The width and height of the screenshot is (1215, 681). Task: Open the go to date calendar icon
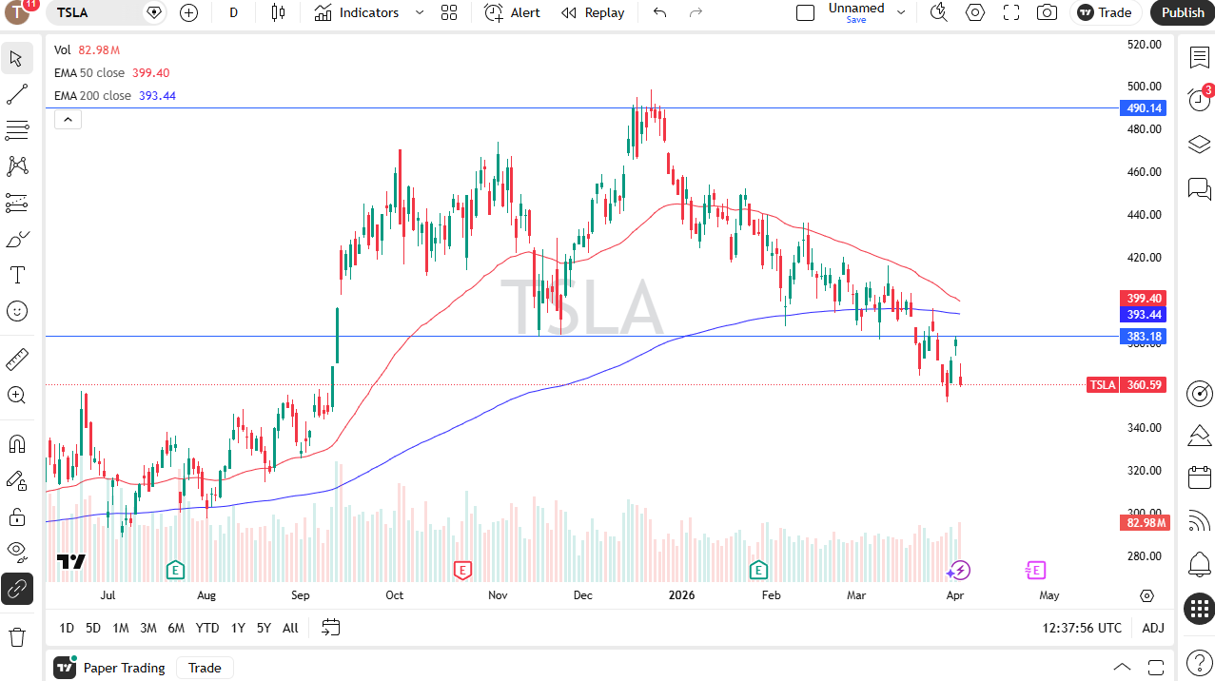330,628
